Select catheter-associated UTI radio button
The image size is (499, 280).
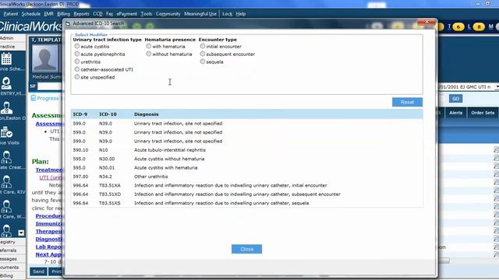point(77,69)
